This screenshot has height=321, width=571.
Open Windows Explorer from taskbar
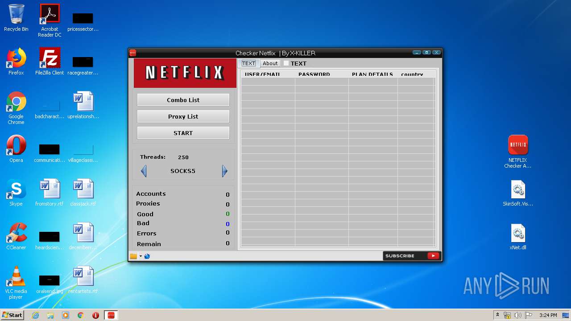(50, 315)
